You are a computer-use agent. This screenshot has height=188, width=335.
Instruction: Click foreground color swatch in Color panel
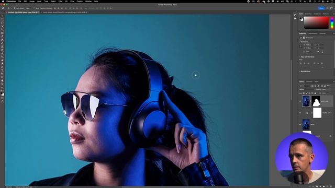click(300, 19)
